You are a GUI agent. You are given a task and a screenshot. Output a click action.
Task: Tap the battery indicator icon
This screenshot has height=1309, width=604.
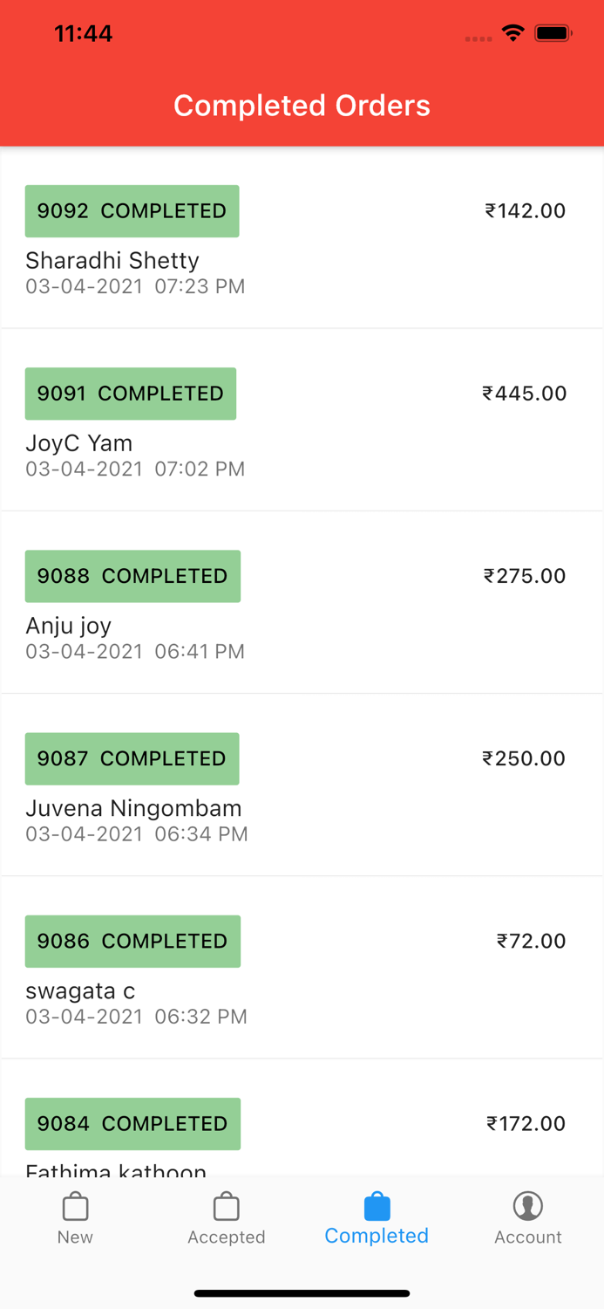click(x=553, y=33)
